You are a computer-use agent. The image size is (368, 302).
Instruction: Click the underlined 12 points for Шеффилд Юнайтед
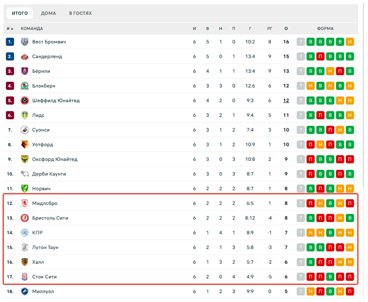tap(286, 101)
